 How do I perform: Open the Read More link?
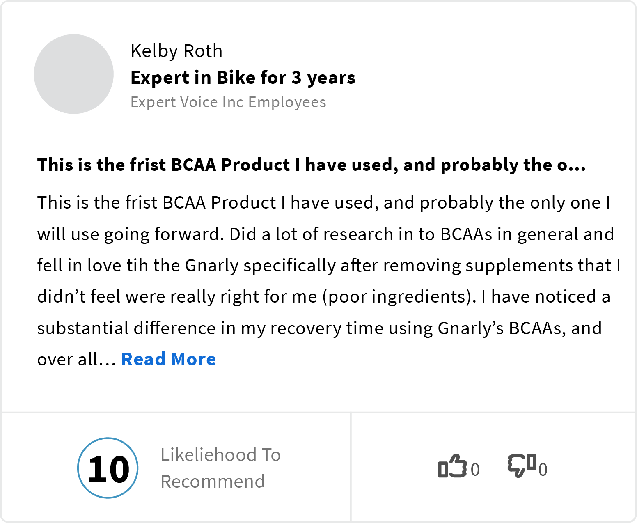(x=169, y=359)
